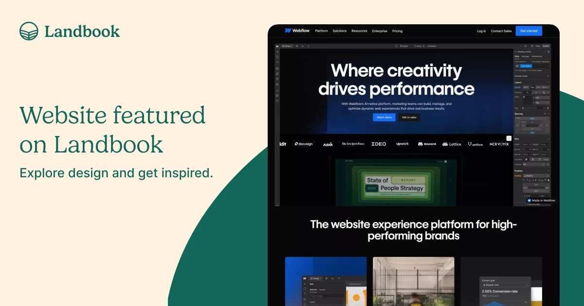The image size is (584, 306).
Task: Click the Discord logo in the brand bar
Action: (x=427, y=144)
